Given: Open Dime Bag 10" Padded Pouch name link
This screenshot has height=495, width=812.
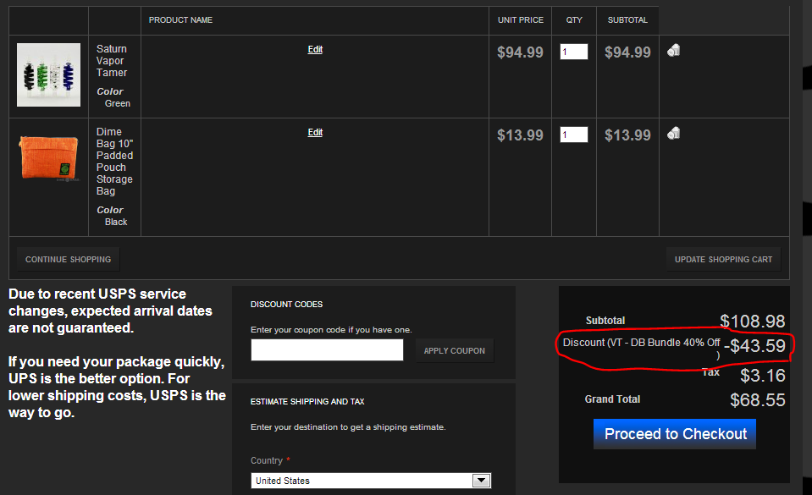Looking at the screenshot, I should 114,162.
